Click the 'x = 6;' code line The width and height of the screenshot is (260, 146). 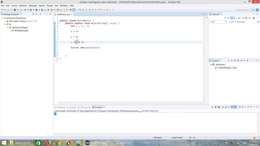[75, 31]
